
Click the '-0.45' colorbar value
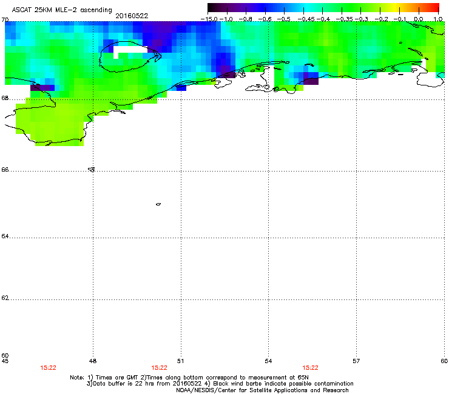pos(306,19)
